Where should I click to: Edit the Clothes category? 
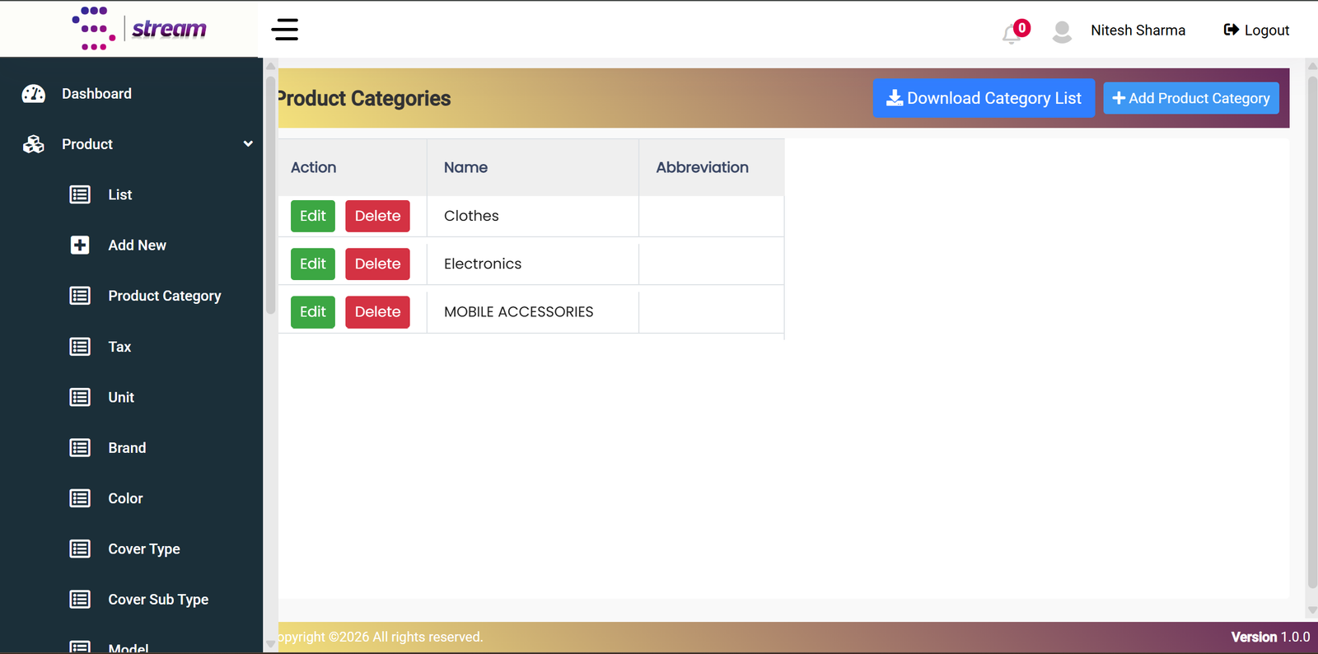tap(313, 216)
